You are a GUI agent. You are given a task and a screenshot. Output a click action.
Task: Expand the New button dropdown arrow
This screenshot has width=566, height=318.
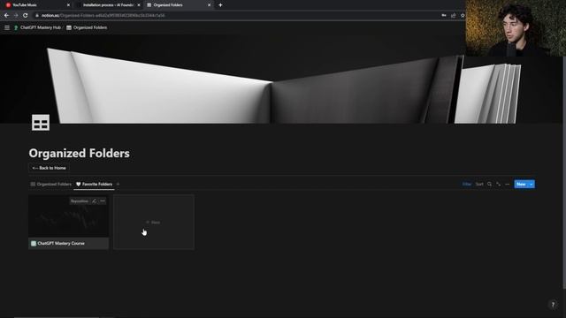532,185
